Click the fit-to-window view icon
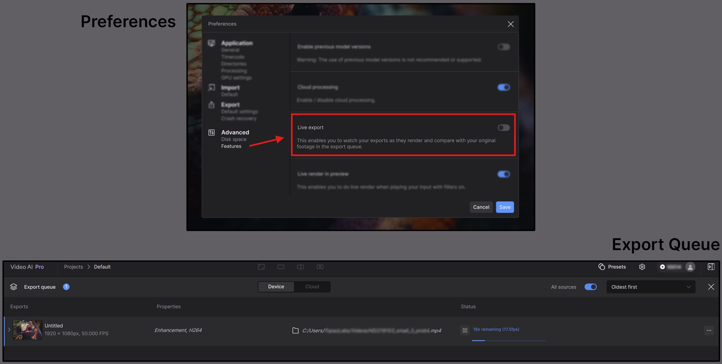 (x=261, y=267)
